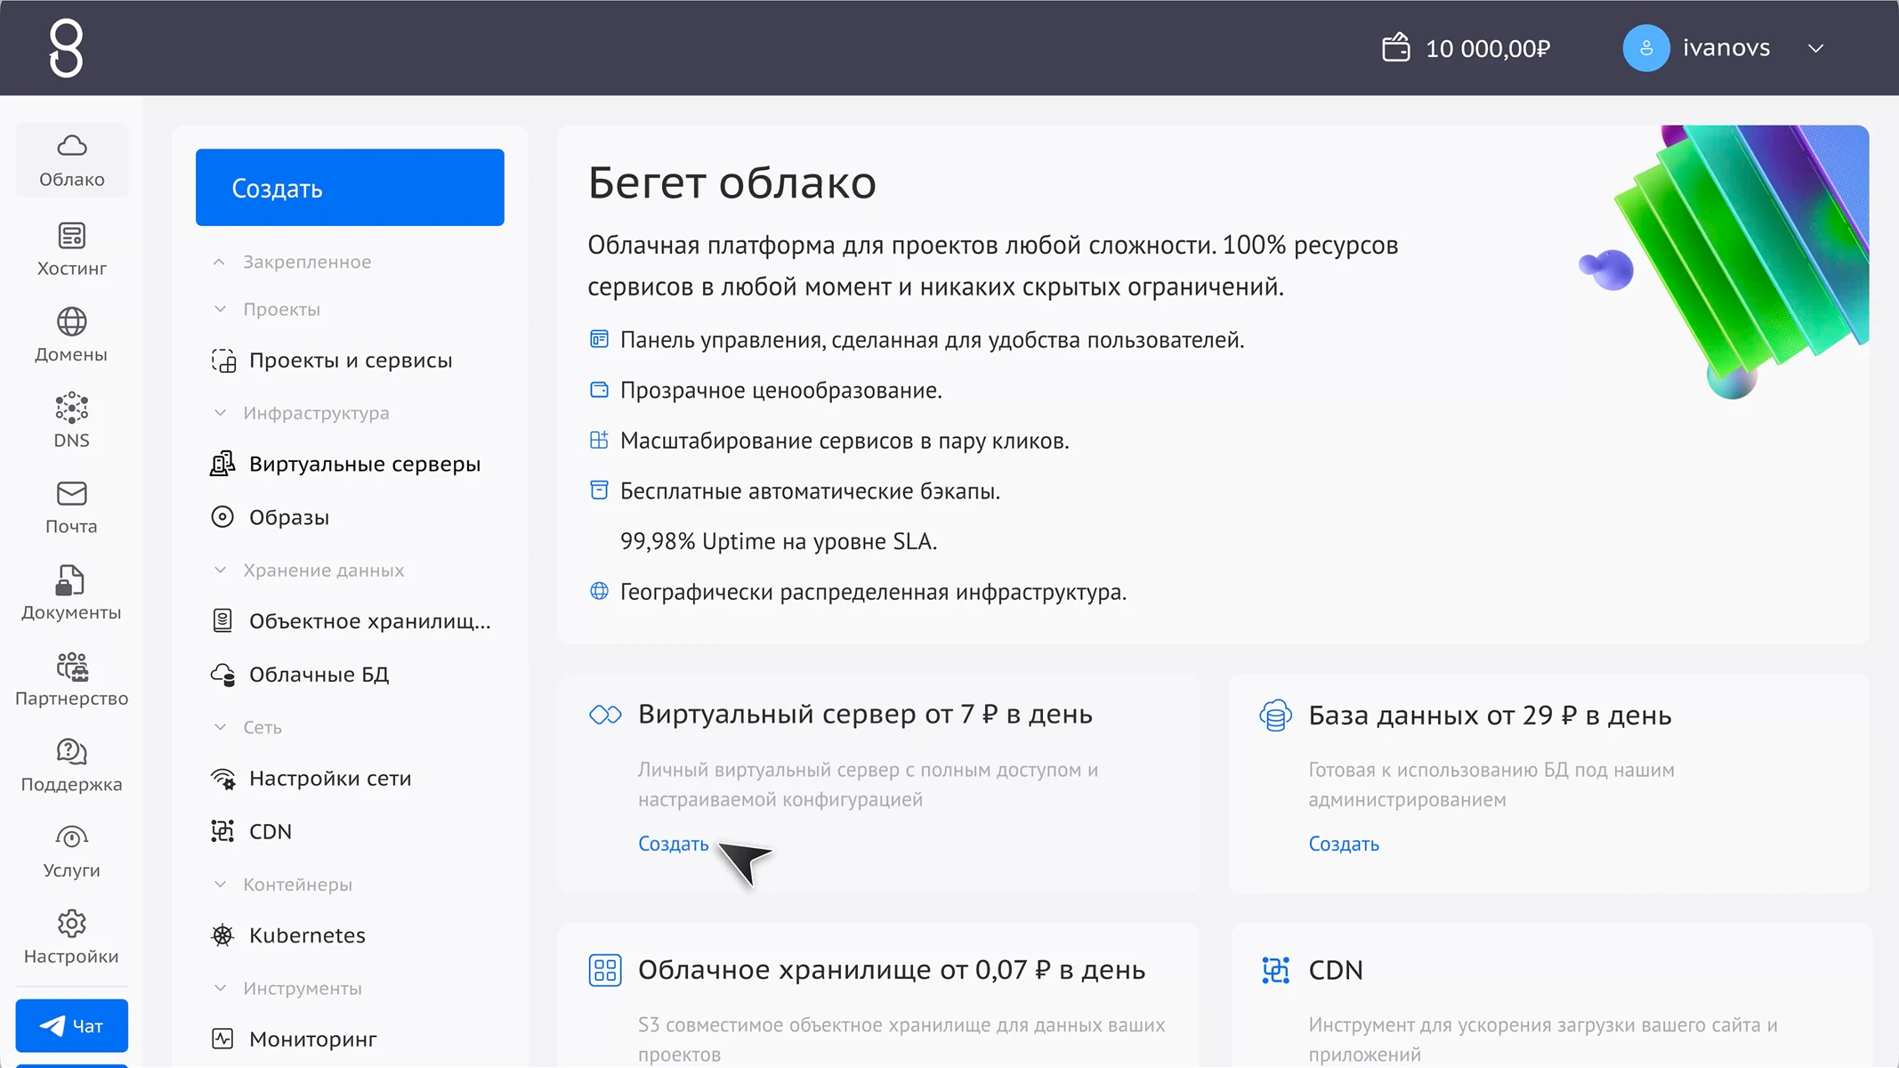Open the Чат Telegram button
Viewport: 1899px width, 1068px height.
71,1026
